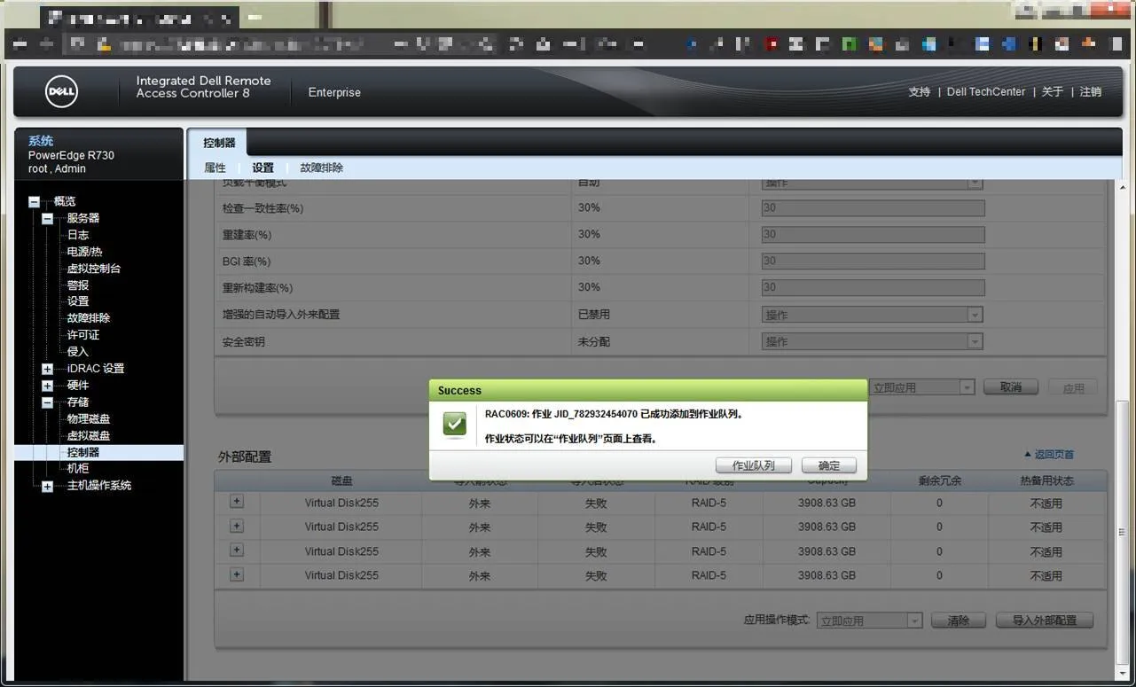Image resolution: width=1136 pixels, height=687 pixels.
Task: Open the 日志 tree item
Action: coord(78,235)
